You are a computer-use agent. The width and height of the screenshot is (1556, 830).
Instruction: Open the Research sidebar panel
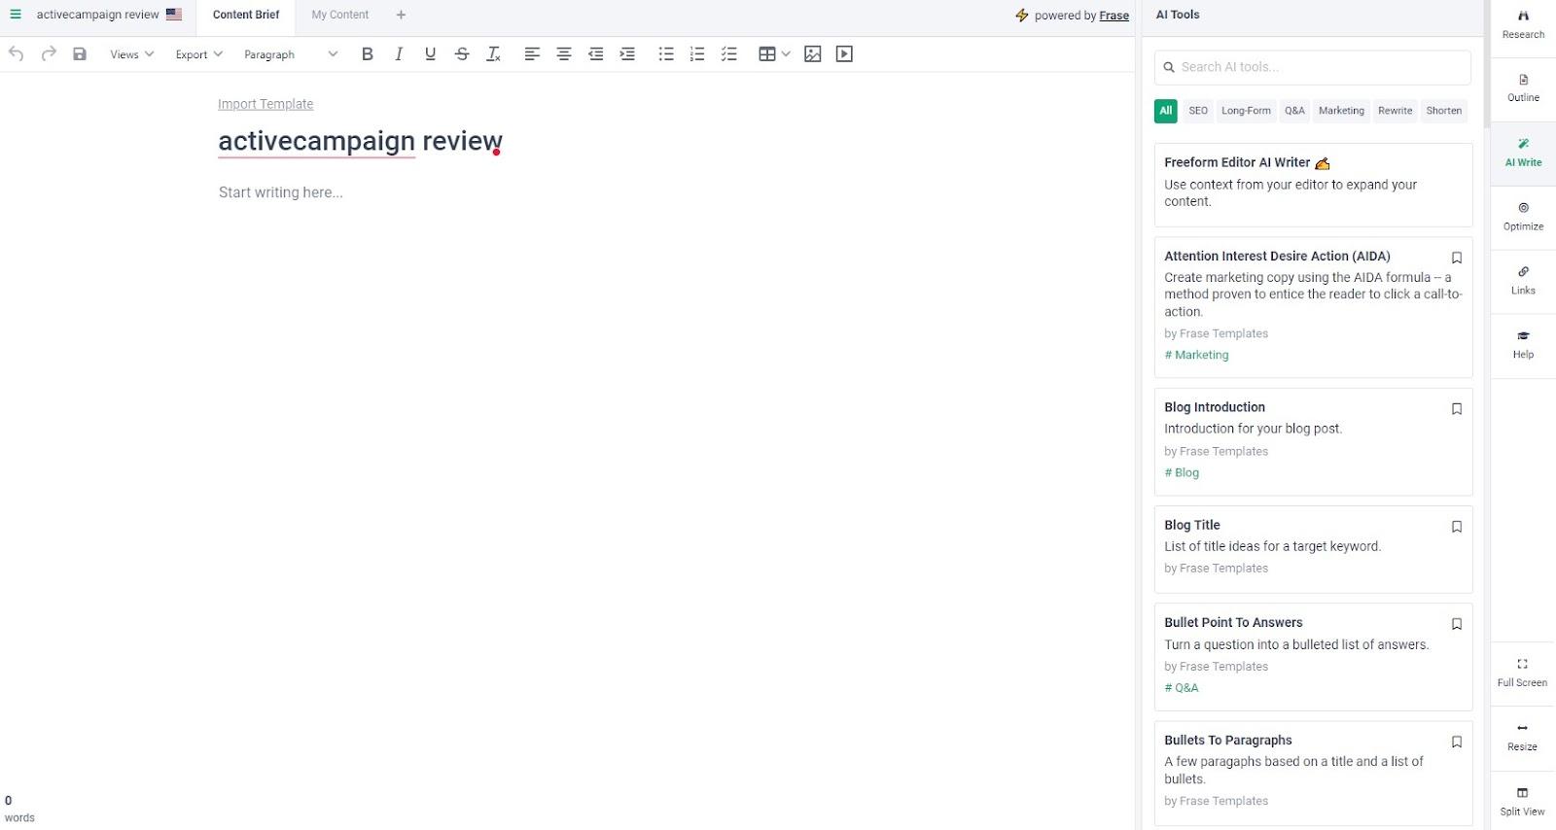coord(1523,25)
